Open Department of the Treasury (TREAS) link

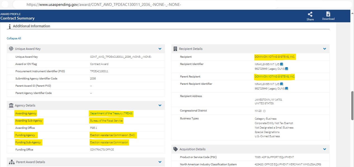(111, 113)
